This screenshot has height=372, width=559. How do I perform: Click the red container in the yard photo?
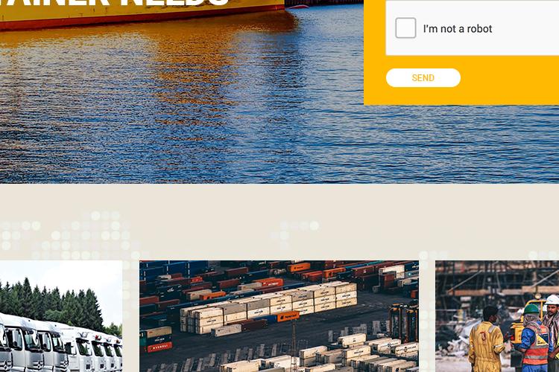point(160,347)
